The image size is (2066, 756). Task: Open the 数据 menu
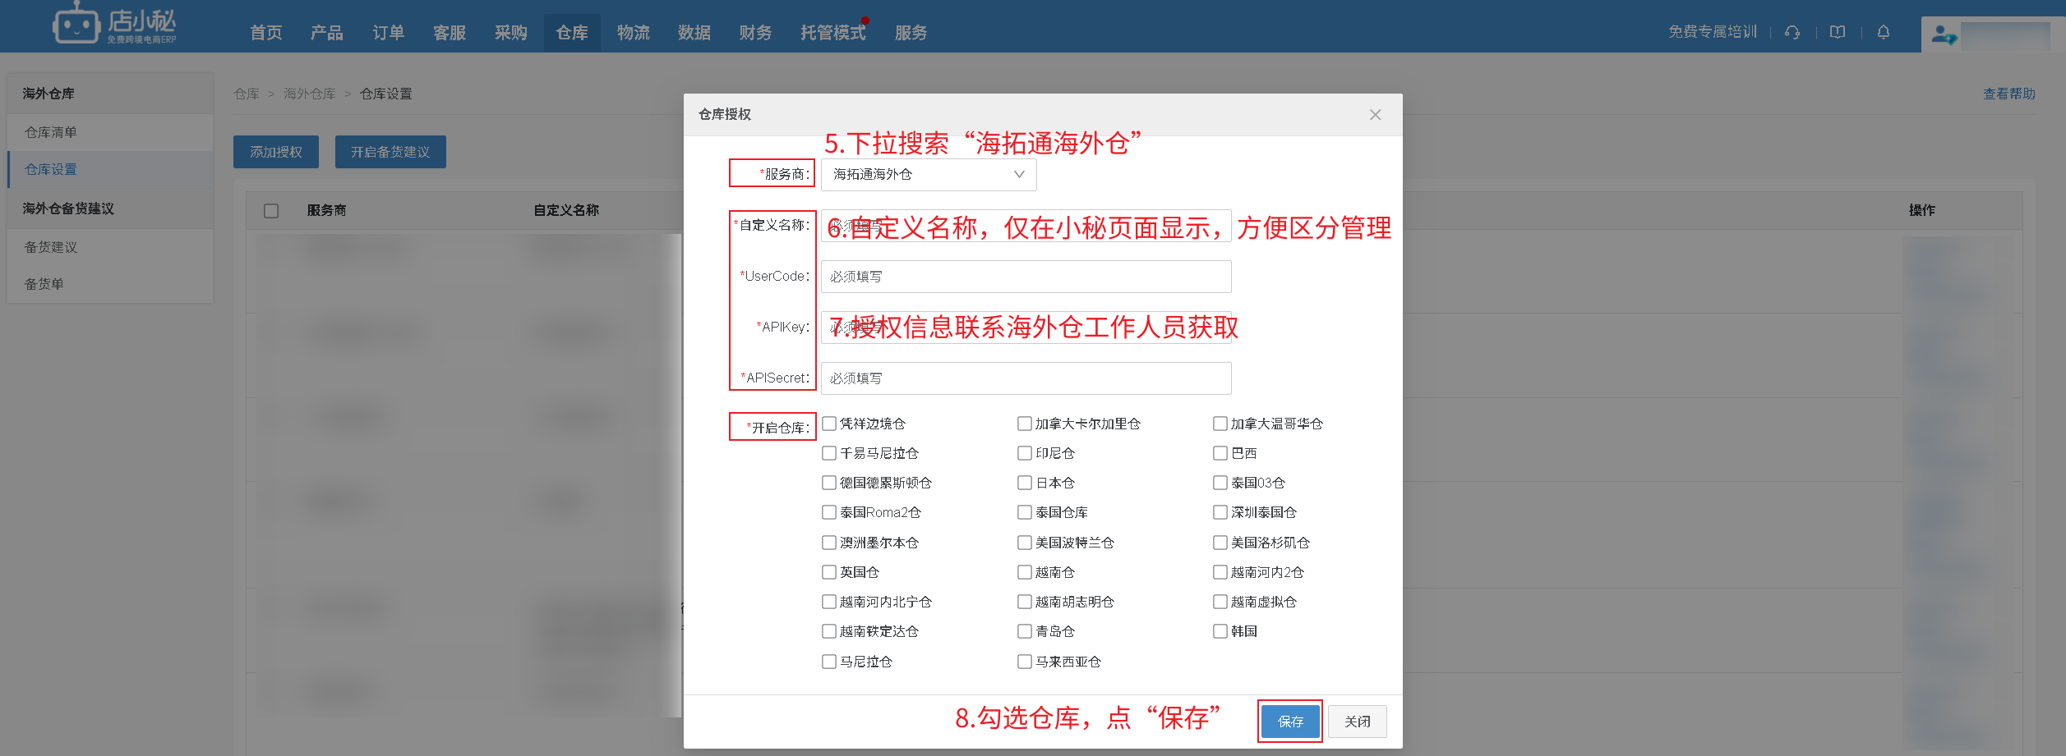(x=694, y=33)
